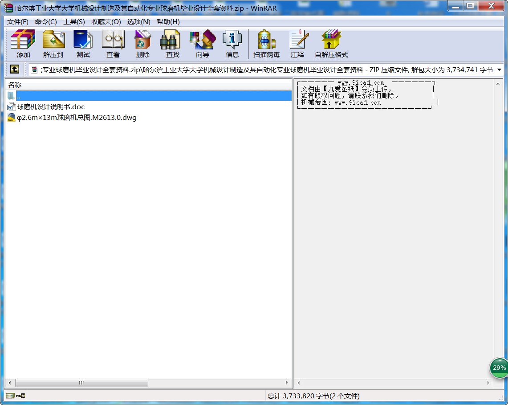Click the Word icon of 球磨机设计说明书.doc
Viewport: 508px width, 405px height.
point(11,106)
